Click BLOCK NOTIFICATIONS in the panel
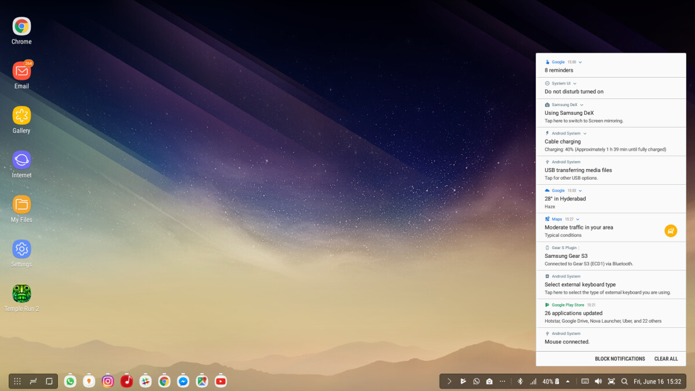This screenshot has width=695, height=391. pyautogui.click(x=620, y=359)
